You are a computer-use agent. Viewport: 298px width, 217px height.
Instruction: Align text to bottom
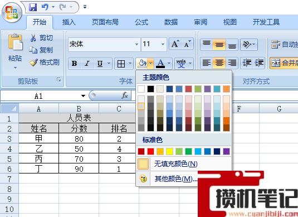232,45
